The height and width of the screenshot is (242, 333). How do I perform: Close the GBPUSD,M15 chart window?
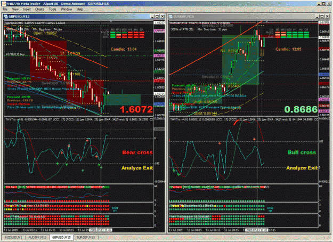163,17
